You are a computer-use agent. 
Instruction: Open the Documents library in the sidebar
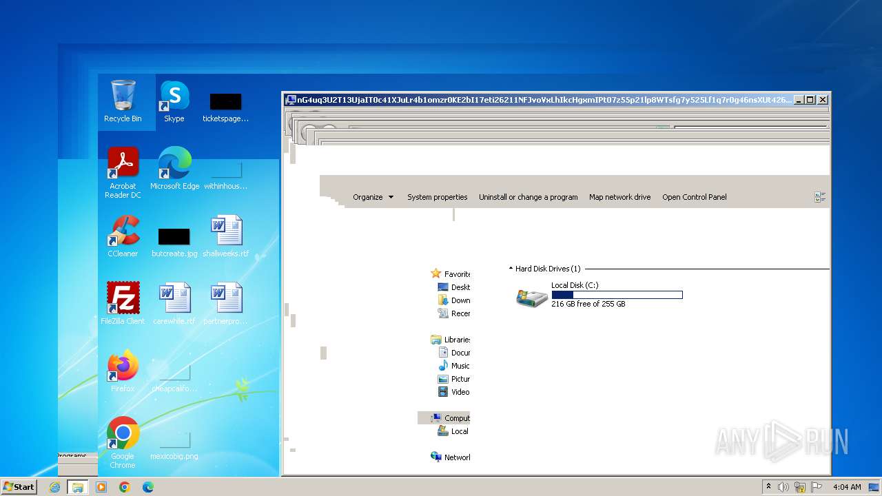coord(454,353)
